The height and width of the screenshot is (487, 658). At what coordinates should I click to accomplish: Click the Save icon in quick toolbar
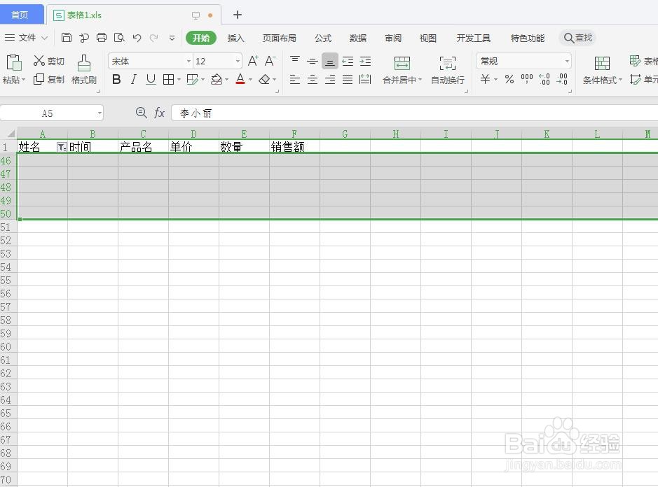[67, 38]
